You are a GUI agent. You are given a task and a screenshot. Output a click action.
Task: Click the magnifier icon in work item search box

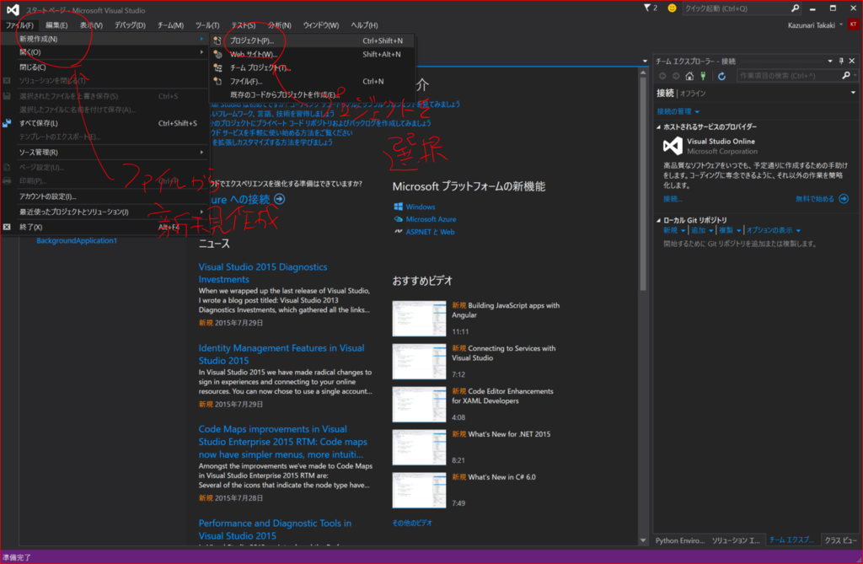(x=845, y=76)
